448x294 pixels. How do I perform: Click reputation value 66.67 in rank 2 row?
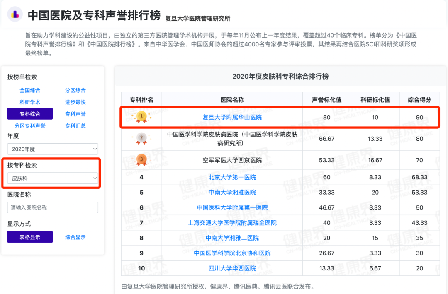coord(326,139)
